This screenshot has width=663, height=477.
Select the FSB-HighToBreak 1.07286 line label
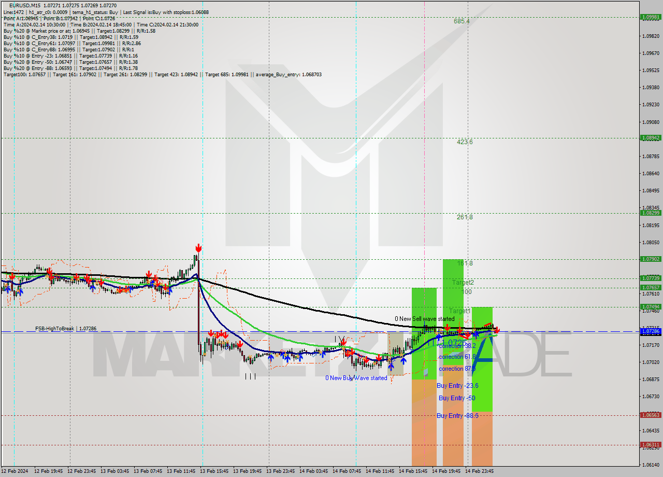(66, 329)
